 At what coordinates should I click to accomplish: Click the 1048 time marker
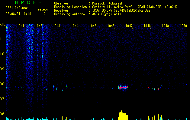[x=147, y=26]
